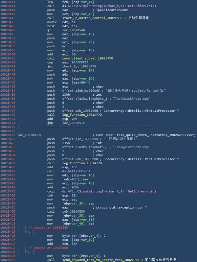Click aTaskquickphoto_1 offset operand

(x=85, y=99)
